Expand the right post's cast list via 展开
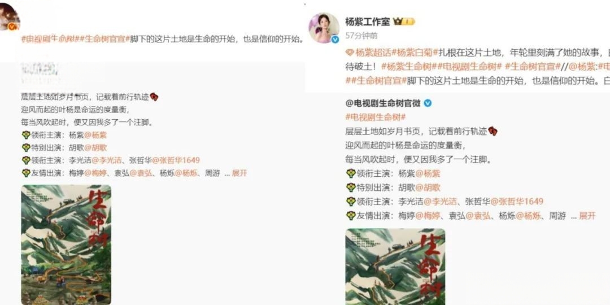 click(x=587, y=216)
